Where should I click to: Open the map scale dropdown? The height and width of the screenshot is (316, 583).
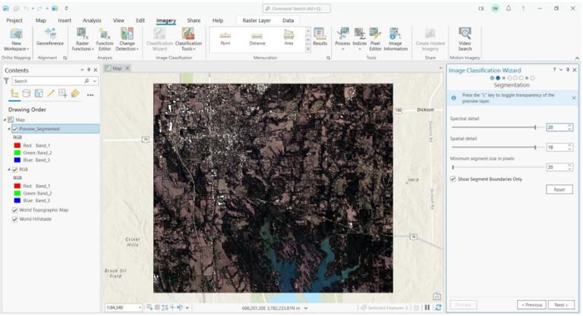[140, 308]
